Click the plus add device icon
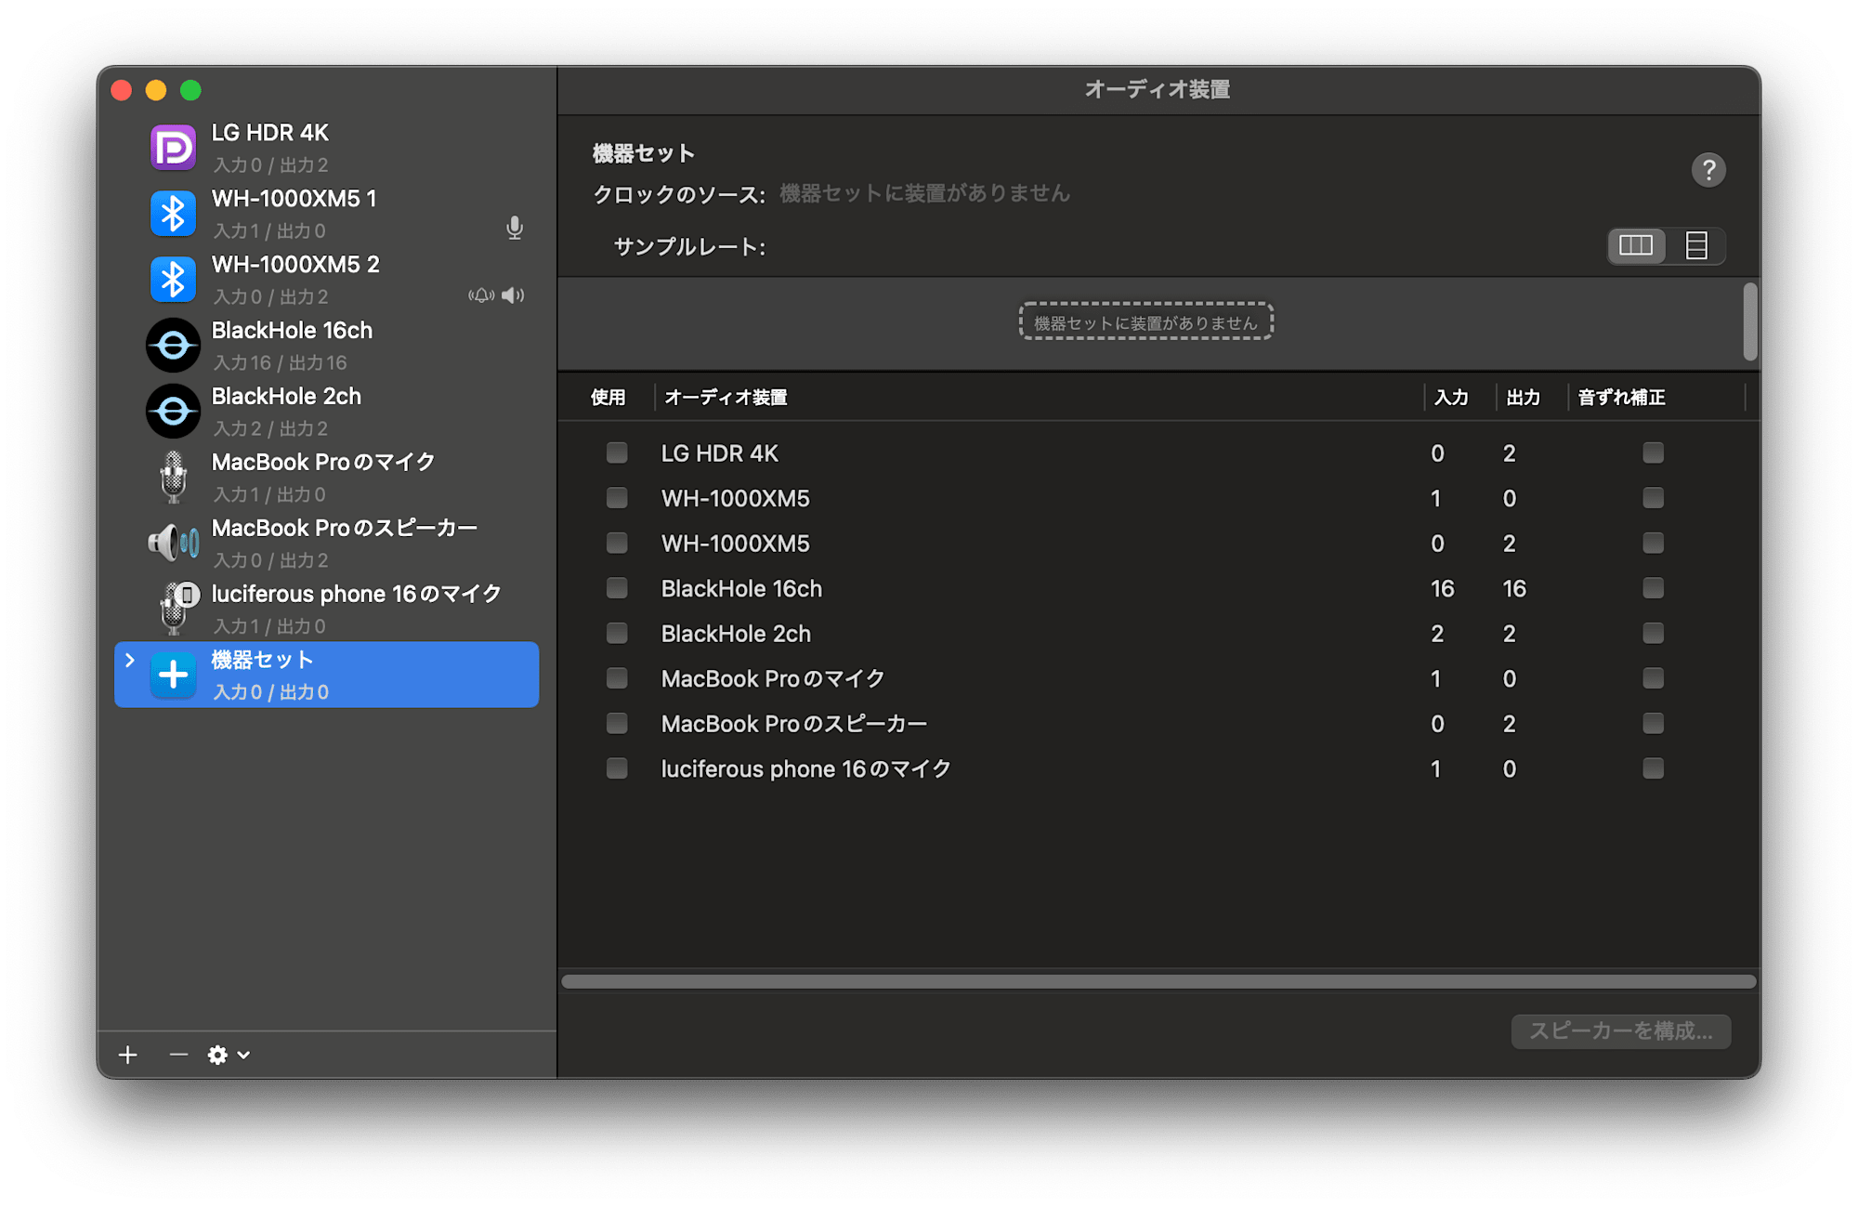 point(128,1055)
